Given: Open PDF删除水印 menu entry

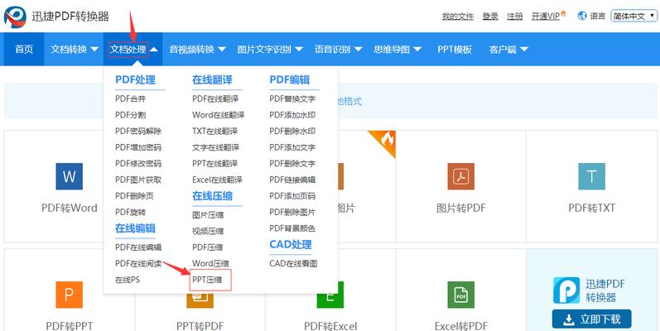Looking at the screenshot, I should coord(292,132).
